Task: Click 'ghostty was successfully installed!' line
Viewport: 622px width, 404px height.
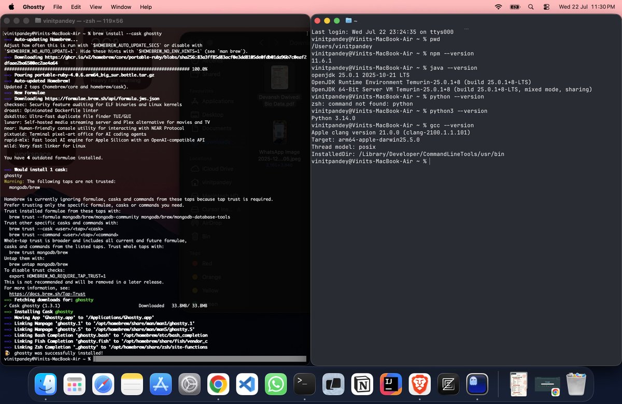Action: (x=54, y=353)
